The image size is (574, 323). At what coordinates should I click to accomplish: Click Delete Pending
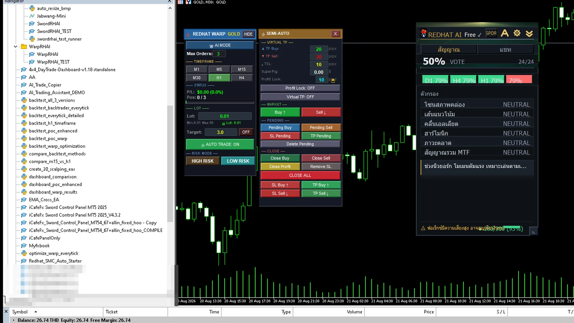click(x=300, y=144)
